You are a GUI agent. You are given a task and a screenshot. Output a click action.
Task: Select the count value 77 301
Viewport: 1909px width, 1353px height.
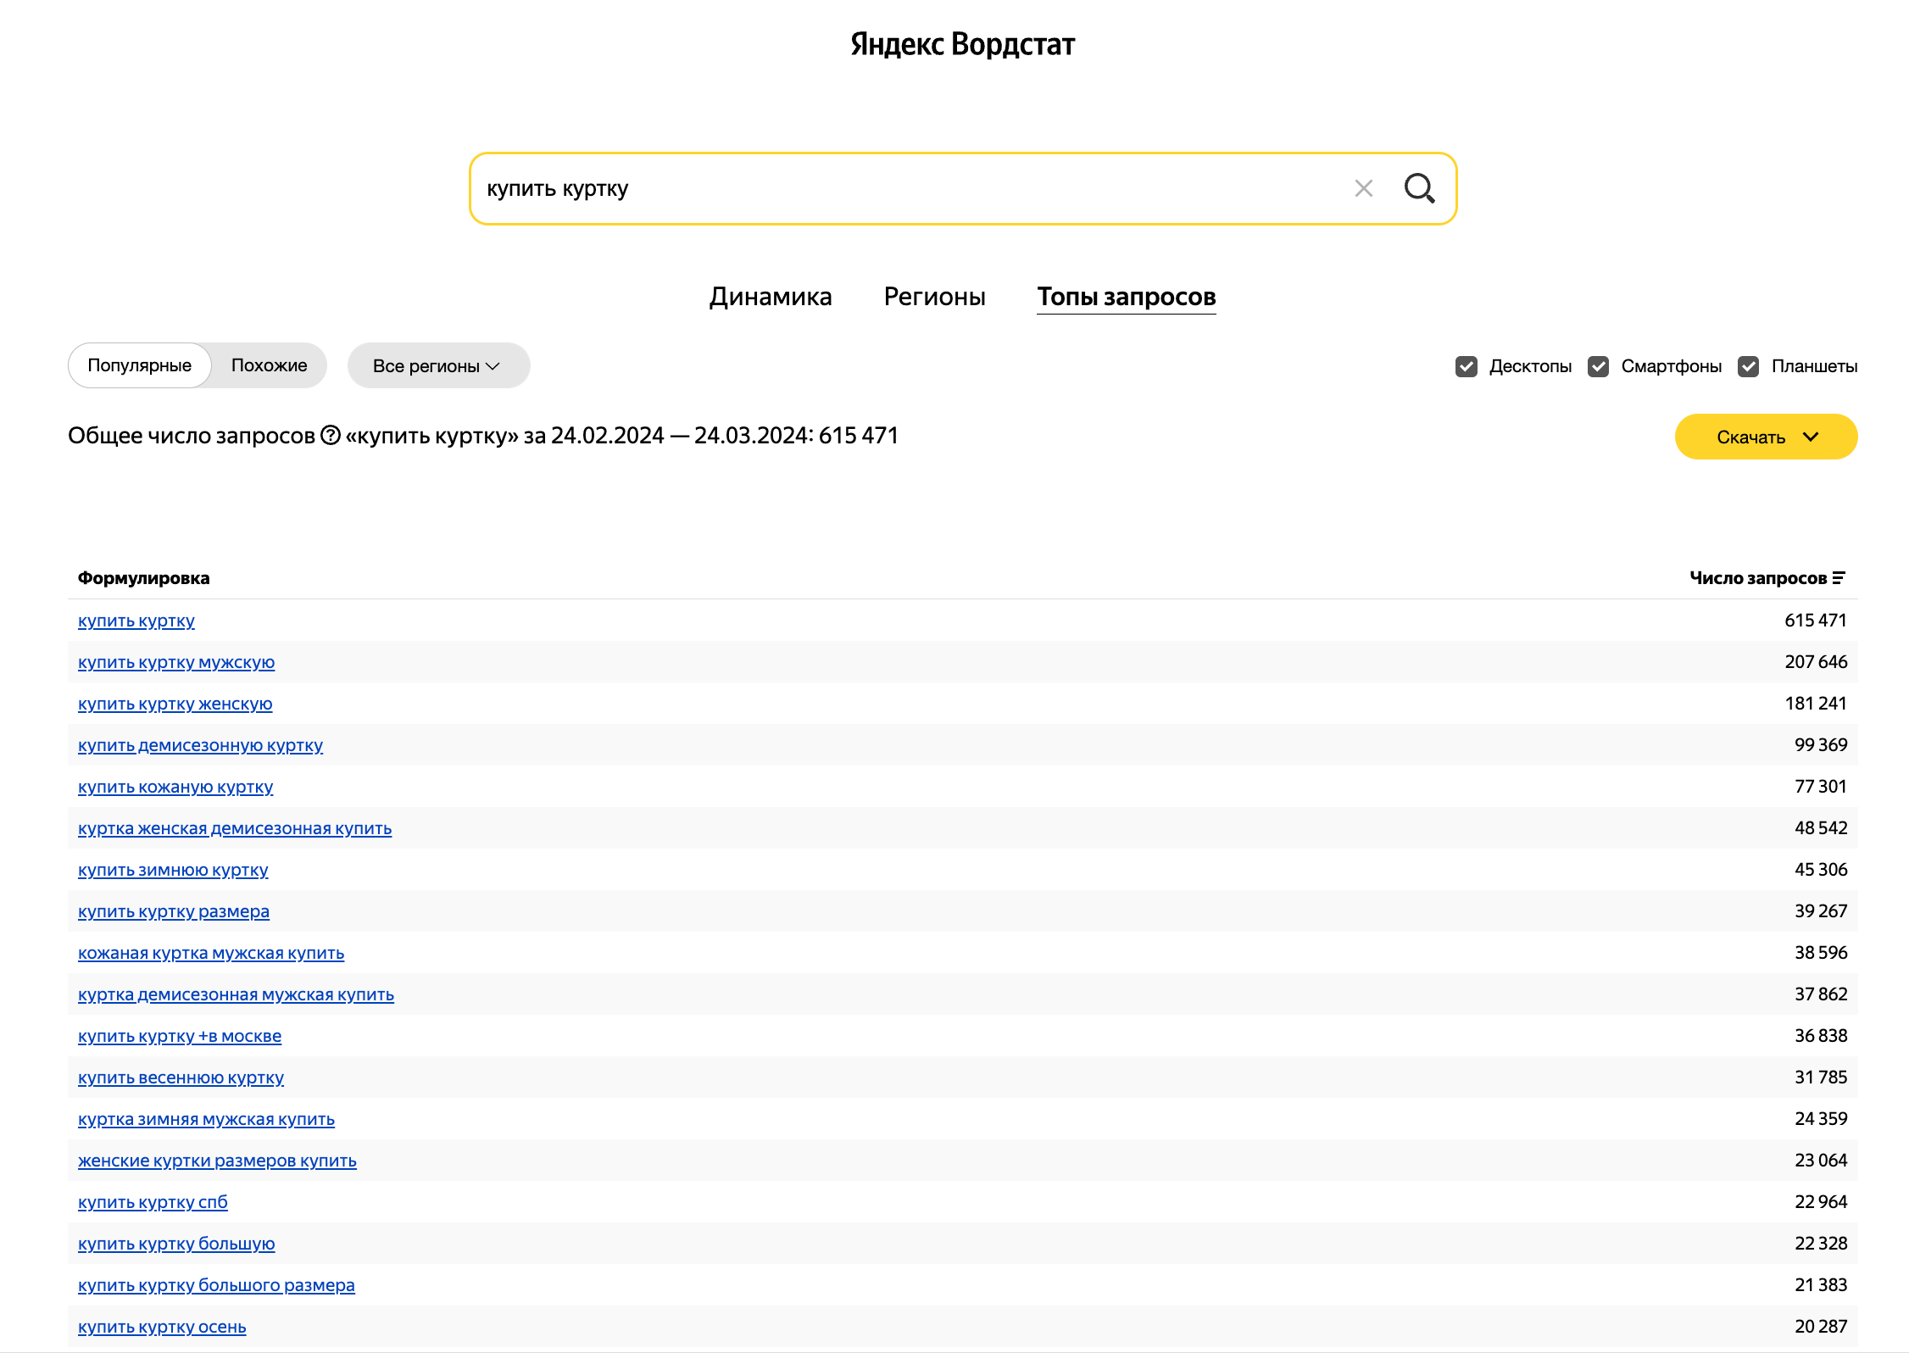point(1821,787)
